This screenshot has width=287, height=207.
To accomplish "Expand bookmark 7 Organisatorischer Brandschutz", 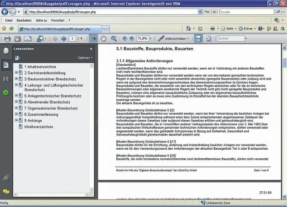I will coord(16,108).
